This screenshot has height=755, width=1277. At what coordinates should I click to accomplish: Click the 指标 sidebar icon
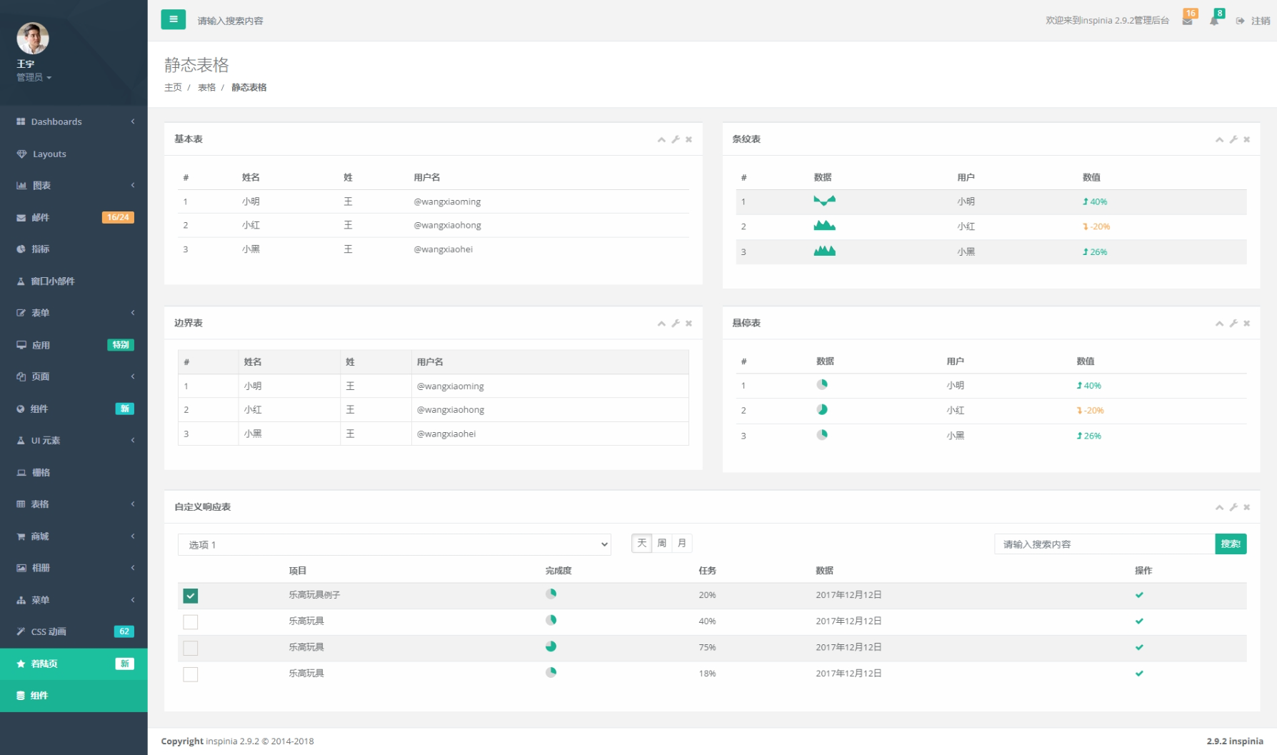coord(21,249)
